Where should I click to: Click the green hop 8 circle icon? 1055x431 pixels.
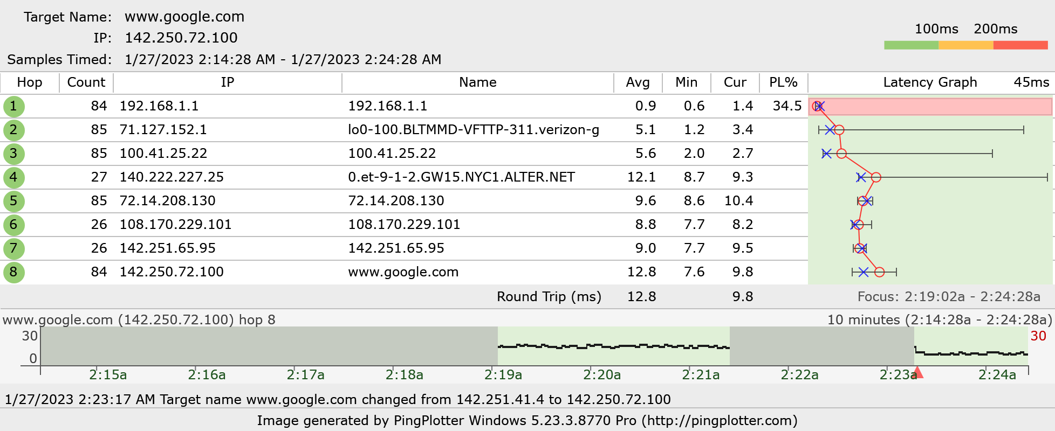[x=13, y=272]
